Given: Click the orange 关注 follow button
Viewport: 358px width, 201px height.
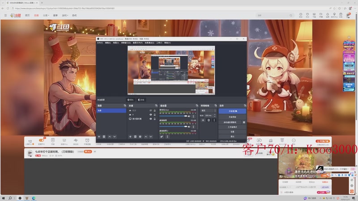Looking at the screenshot, I should [88, 151].
